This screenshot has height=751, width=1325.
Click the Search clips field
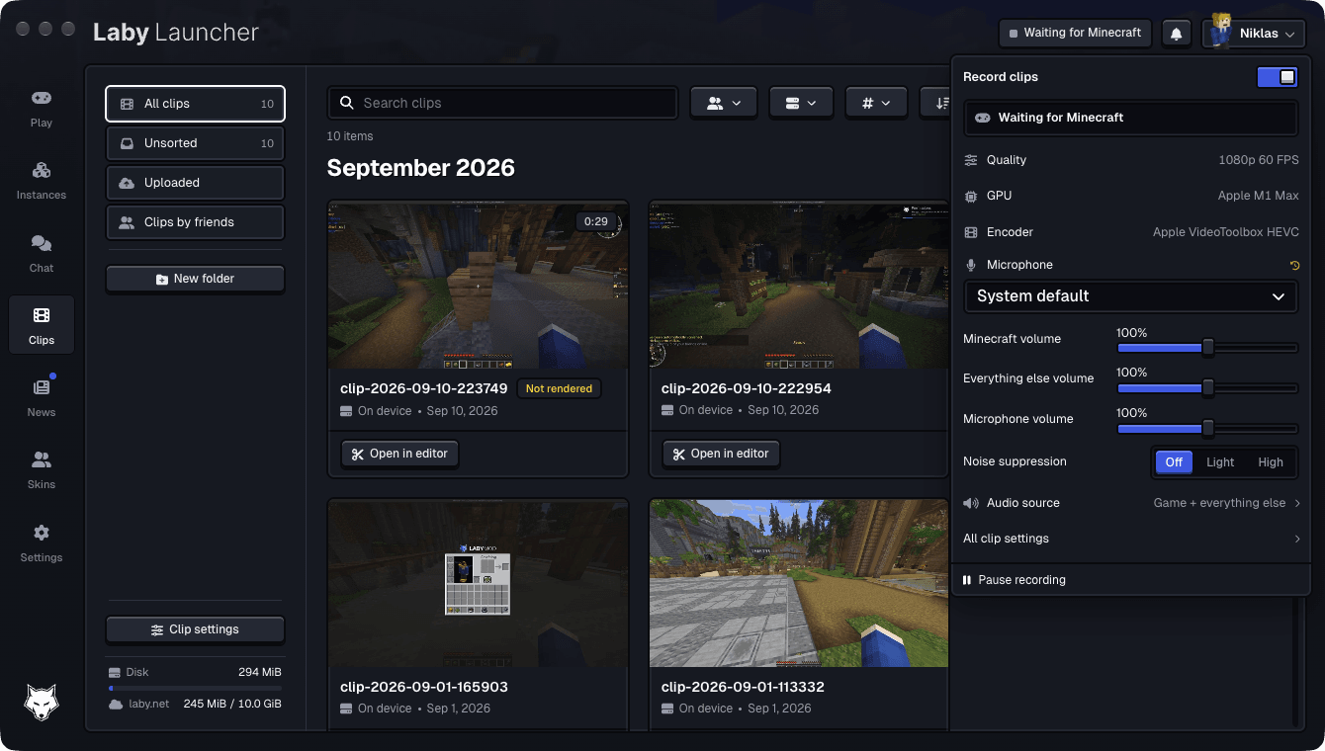[x=502, y=103]
